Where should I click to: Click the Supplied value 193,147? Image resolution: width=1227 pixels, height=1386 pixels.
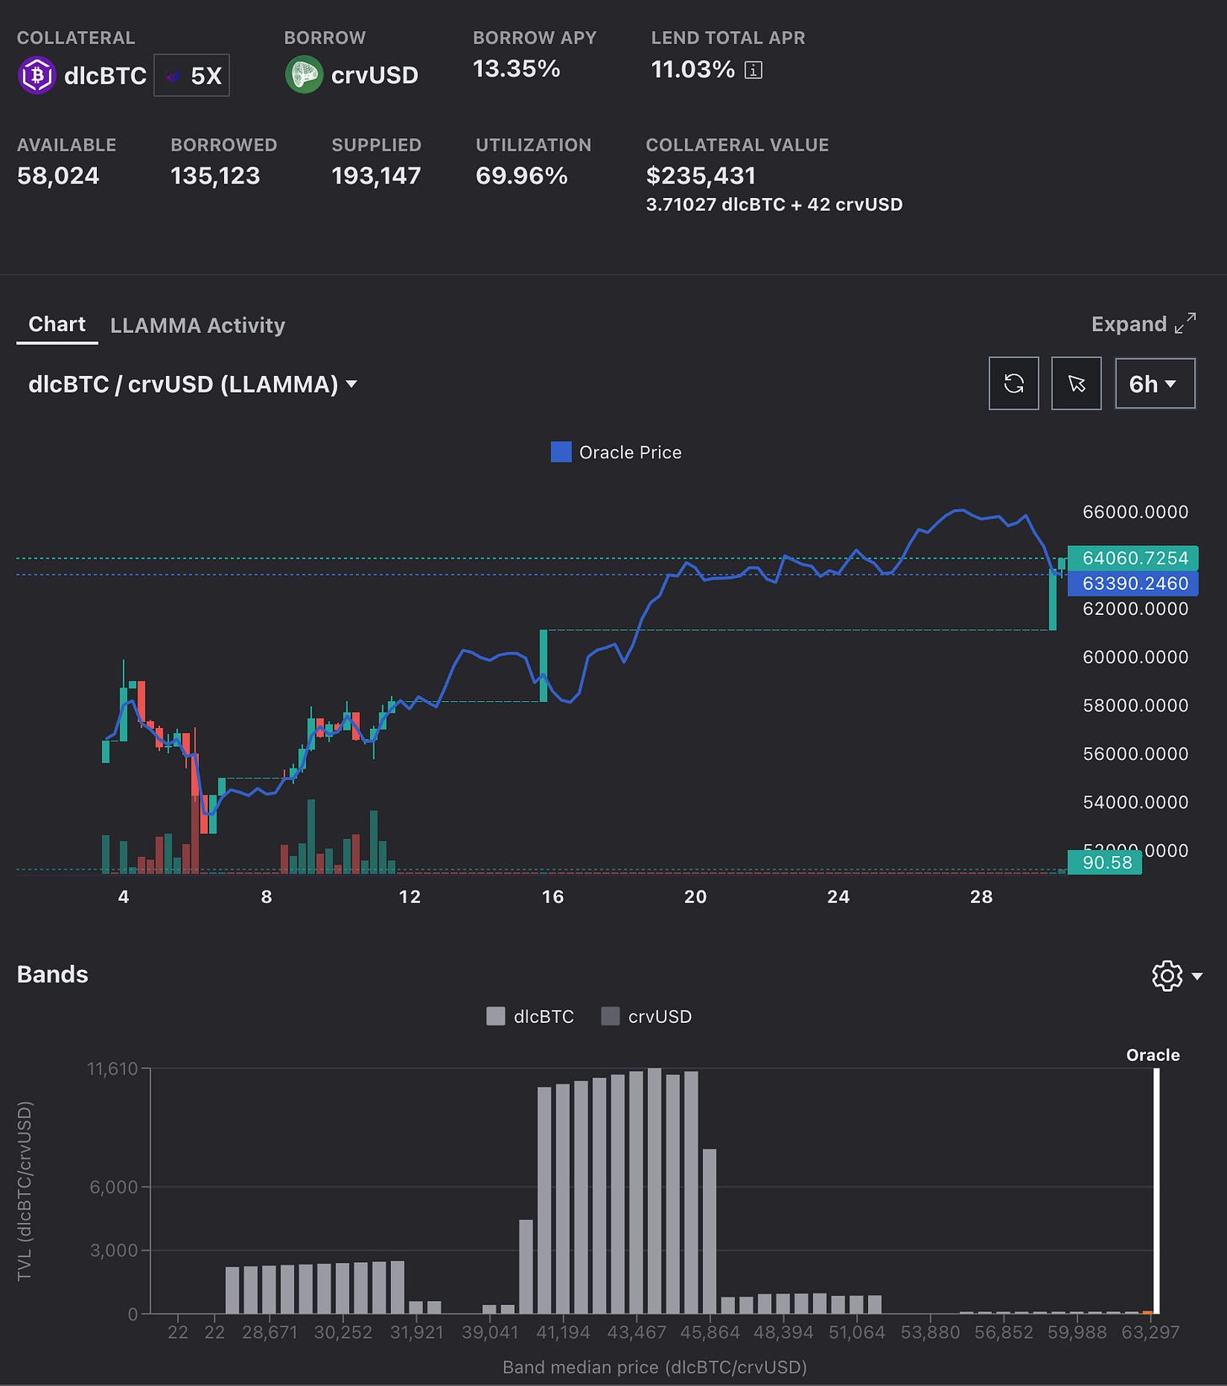376,176
